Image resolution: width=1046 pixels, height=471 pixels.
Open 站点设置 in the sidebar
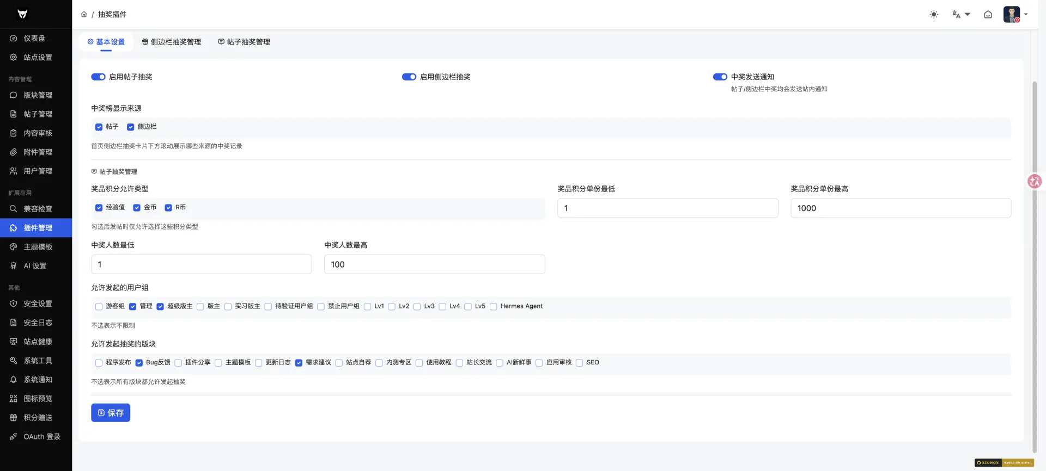36,57
